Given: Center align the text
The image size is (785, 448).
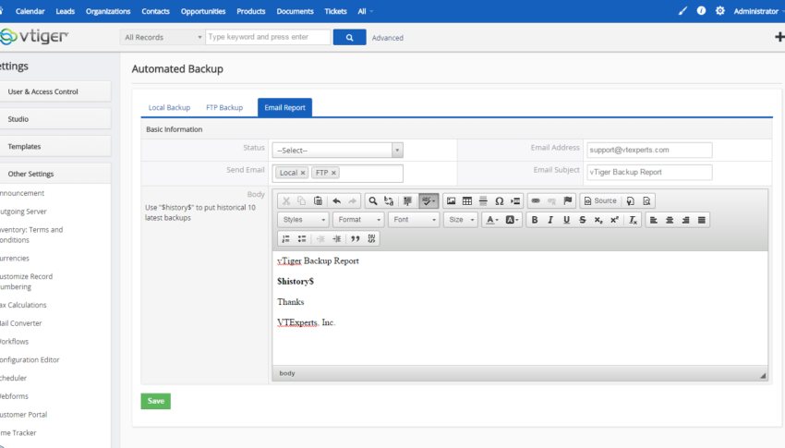Looking at the screenshot, I should click(670, 220).
